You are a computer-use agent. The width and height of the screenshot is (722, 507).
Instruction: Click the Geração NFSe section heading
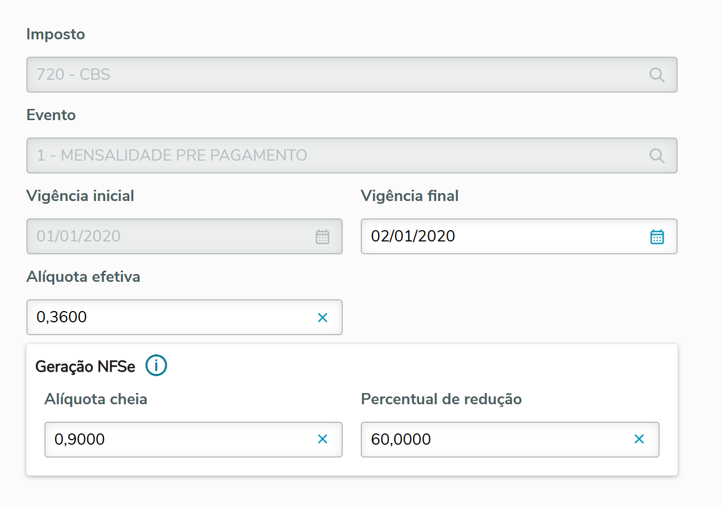coord(85,367)
